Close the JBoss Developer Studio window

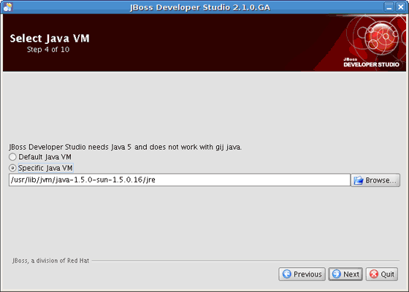tap(401, 7)
